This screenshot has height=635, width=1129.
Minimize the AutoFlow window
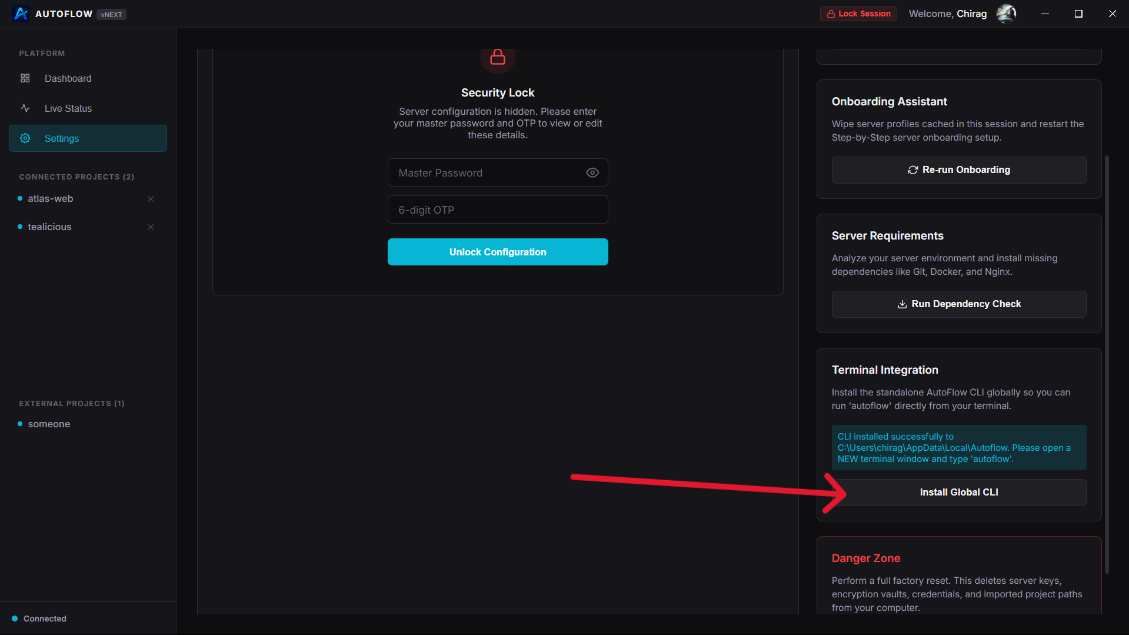pyautogui.click(x=1045, y=14)
